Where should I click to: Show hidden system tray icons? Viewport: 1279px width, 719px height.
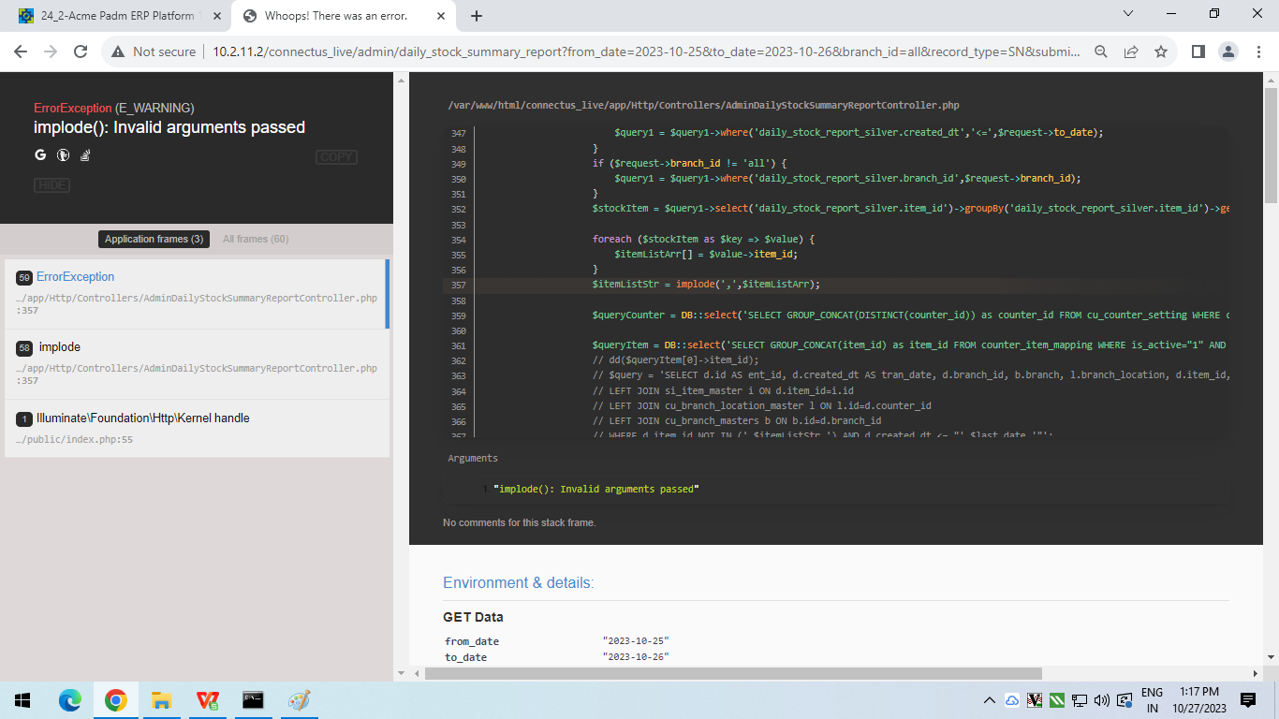click(x=990, y=700)
